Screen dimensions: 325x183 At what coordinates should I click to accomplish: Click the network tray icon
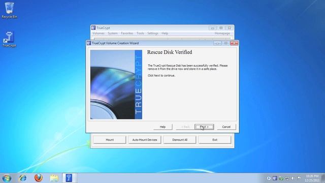287,178
